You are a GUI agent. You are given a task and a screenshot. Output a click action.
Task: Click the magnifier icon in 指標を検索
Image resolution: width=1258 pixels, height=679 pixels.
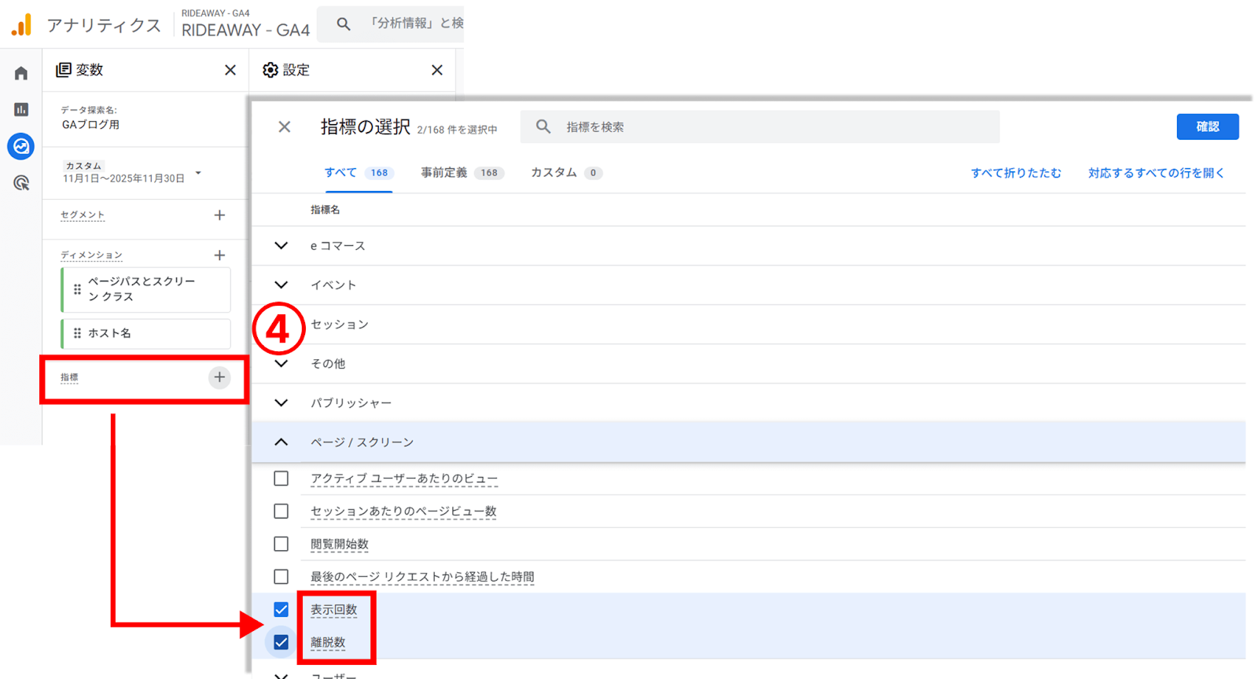click(x=543, y=127)
